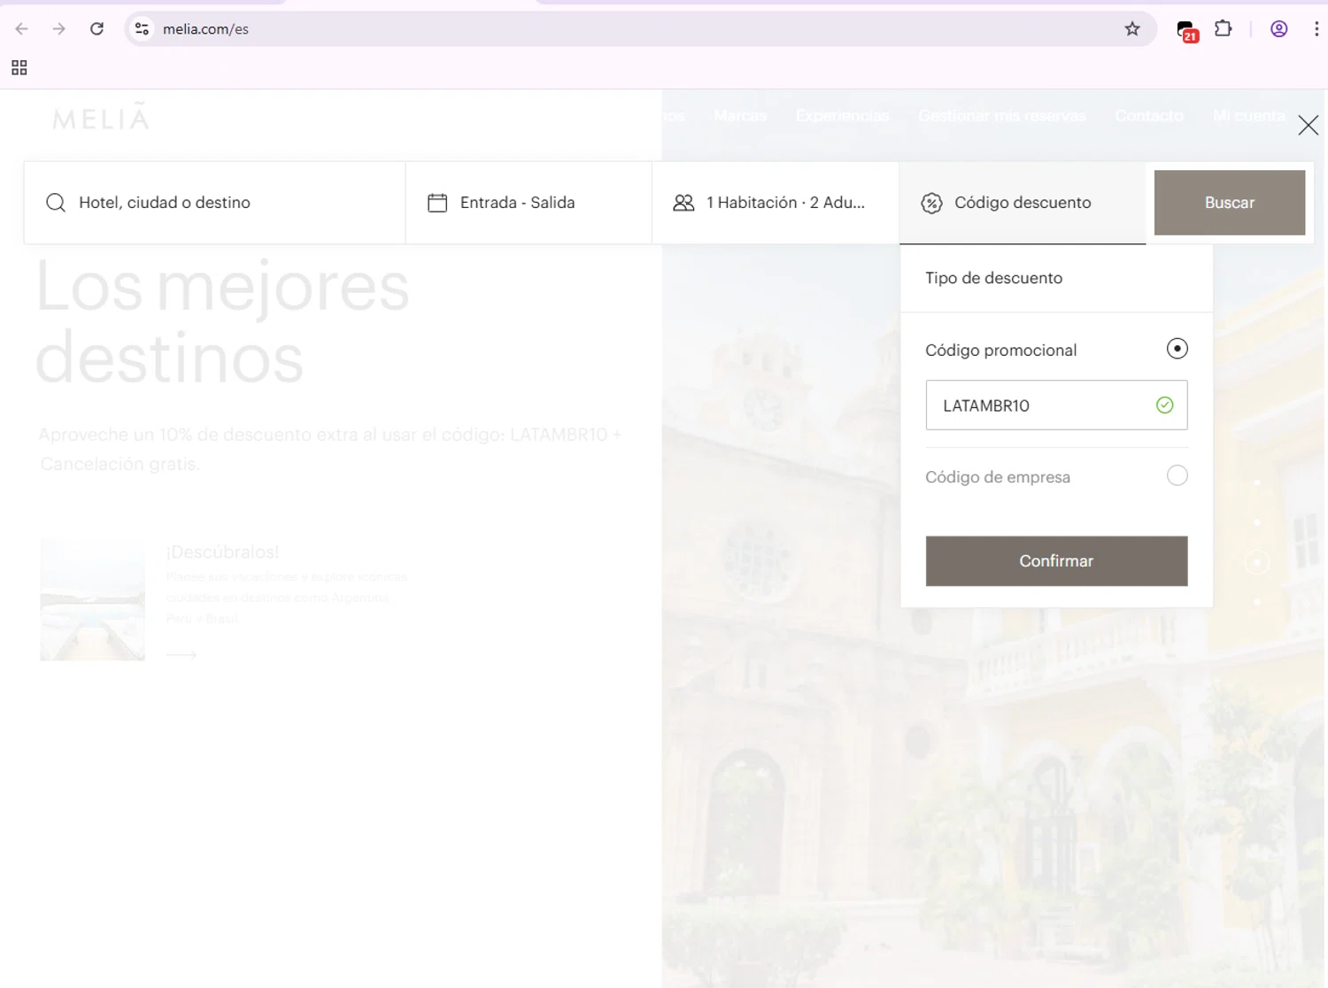
Task: Open the apps grid in bookmarks bar
Action: pyautogui.click(x=19, y=68)
